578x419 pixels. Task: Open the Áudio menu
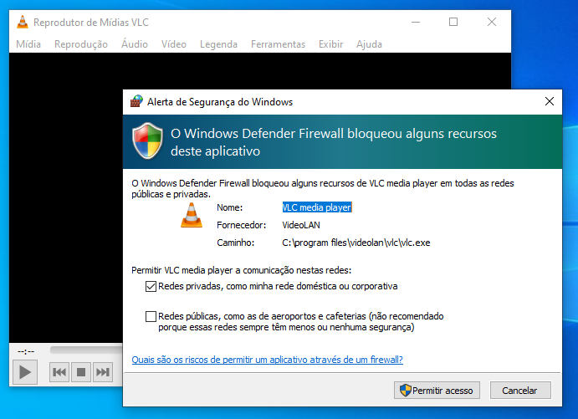[135, 44]
